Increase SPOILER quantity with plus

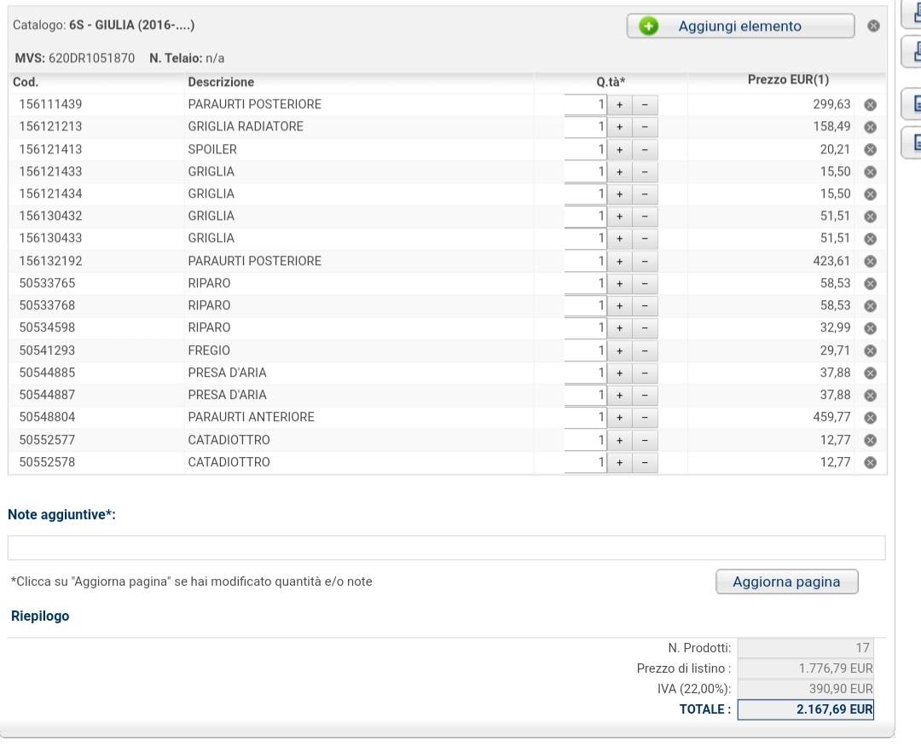619,150
